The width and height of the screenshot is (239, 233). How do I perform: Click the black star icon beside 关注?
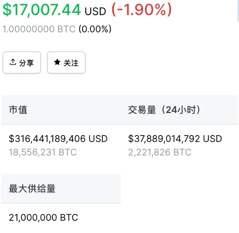57,62
